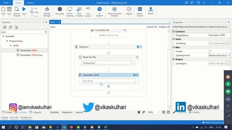The height and width of the screenshot is (130, 232).
Task: Open the Windows Start menu
Action: tap(3, 127)
